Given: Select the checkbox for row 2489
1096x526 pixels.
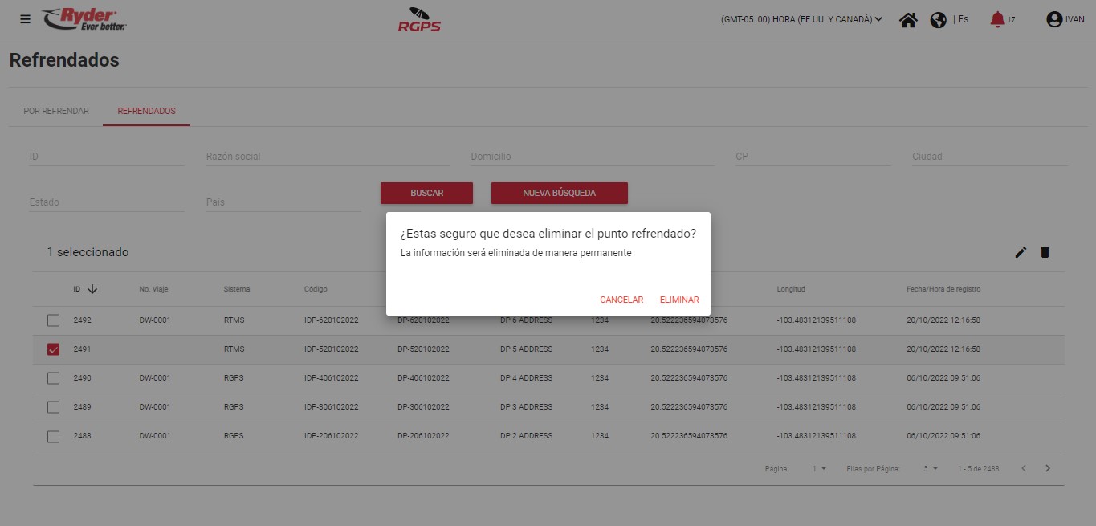Looking at the screenshot, I should point(54,407).
